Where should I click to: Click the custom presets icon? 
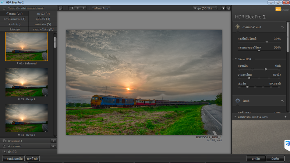pyautogui.click(x=5, y=141)
